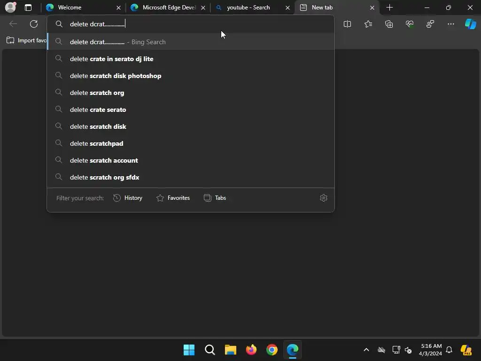Select 'delete crate in serato dj lite'
This screenshot has height=361, width=481.
pos(191,59)
